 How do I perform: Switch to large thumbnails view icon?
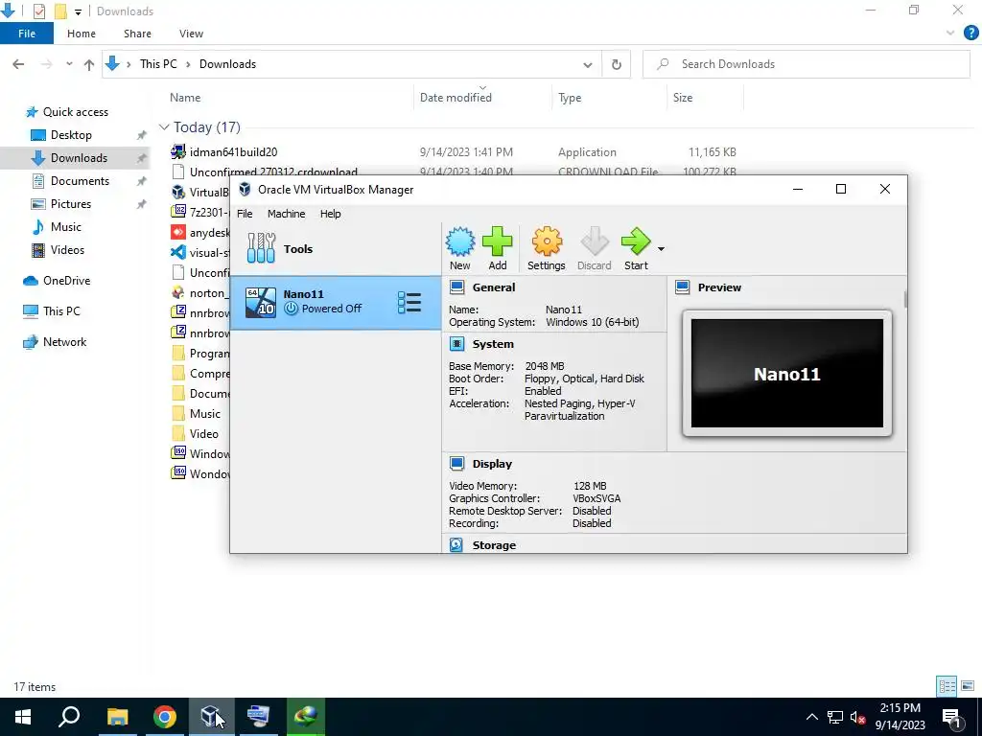click(968, 686)
